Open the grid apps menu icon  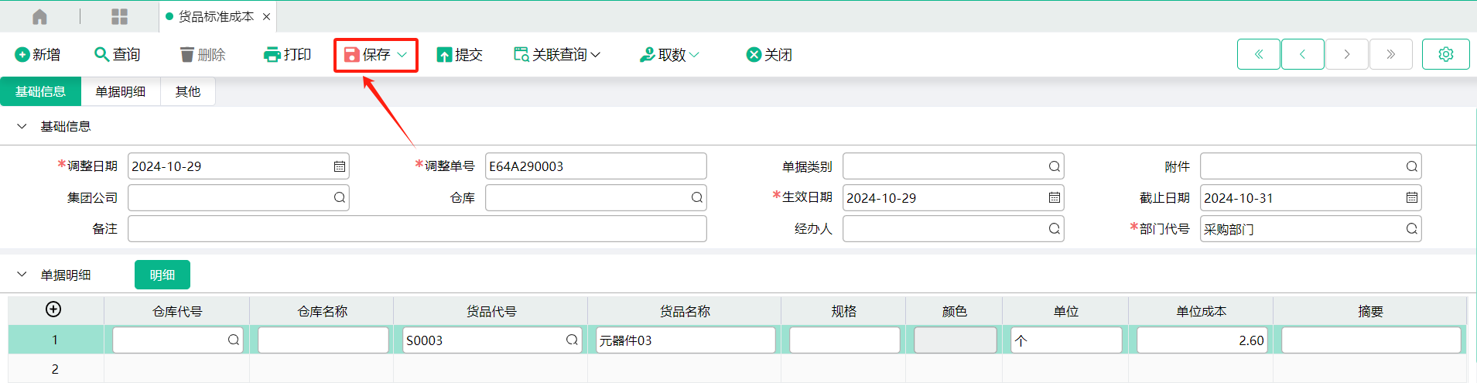pyautogui.click(x=119, y=16)
